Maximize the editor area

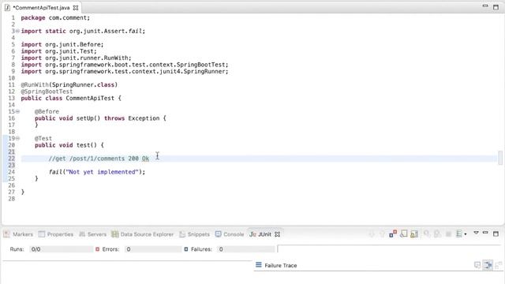(x=496, y=7)
